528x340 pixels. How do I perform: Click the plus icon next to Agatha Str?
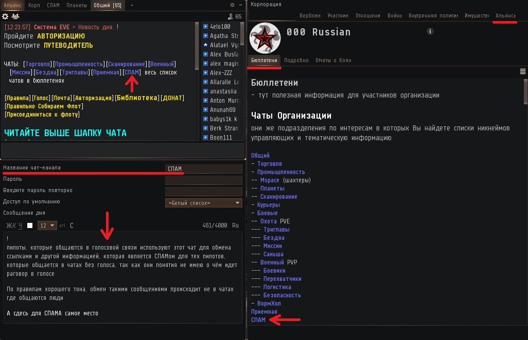[x=205, y=35]
